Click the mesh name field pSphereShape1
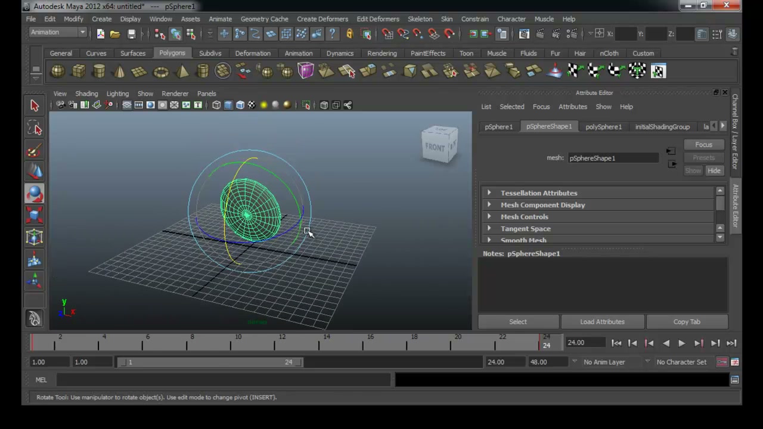 [x=613, y=158]
